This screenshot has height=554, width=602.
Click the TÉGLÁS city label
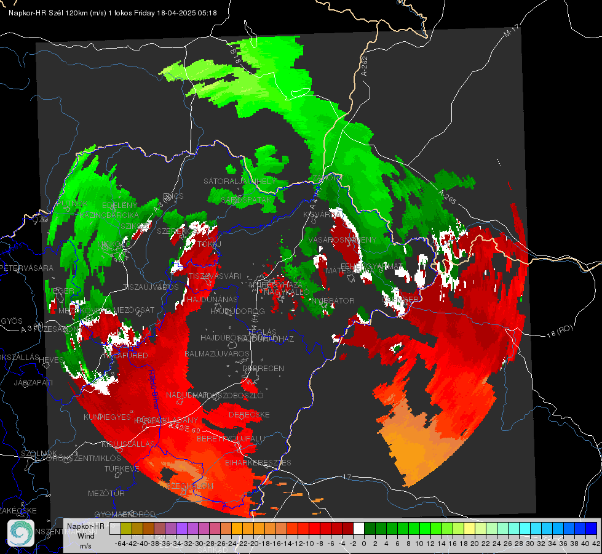point(263,332)
